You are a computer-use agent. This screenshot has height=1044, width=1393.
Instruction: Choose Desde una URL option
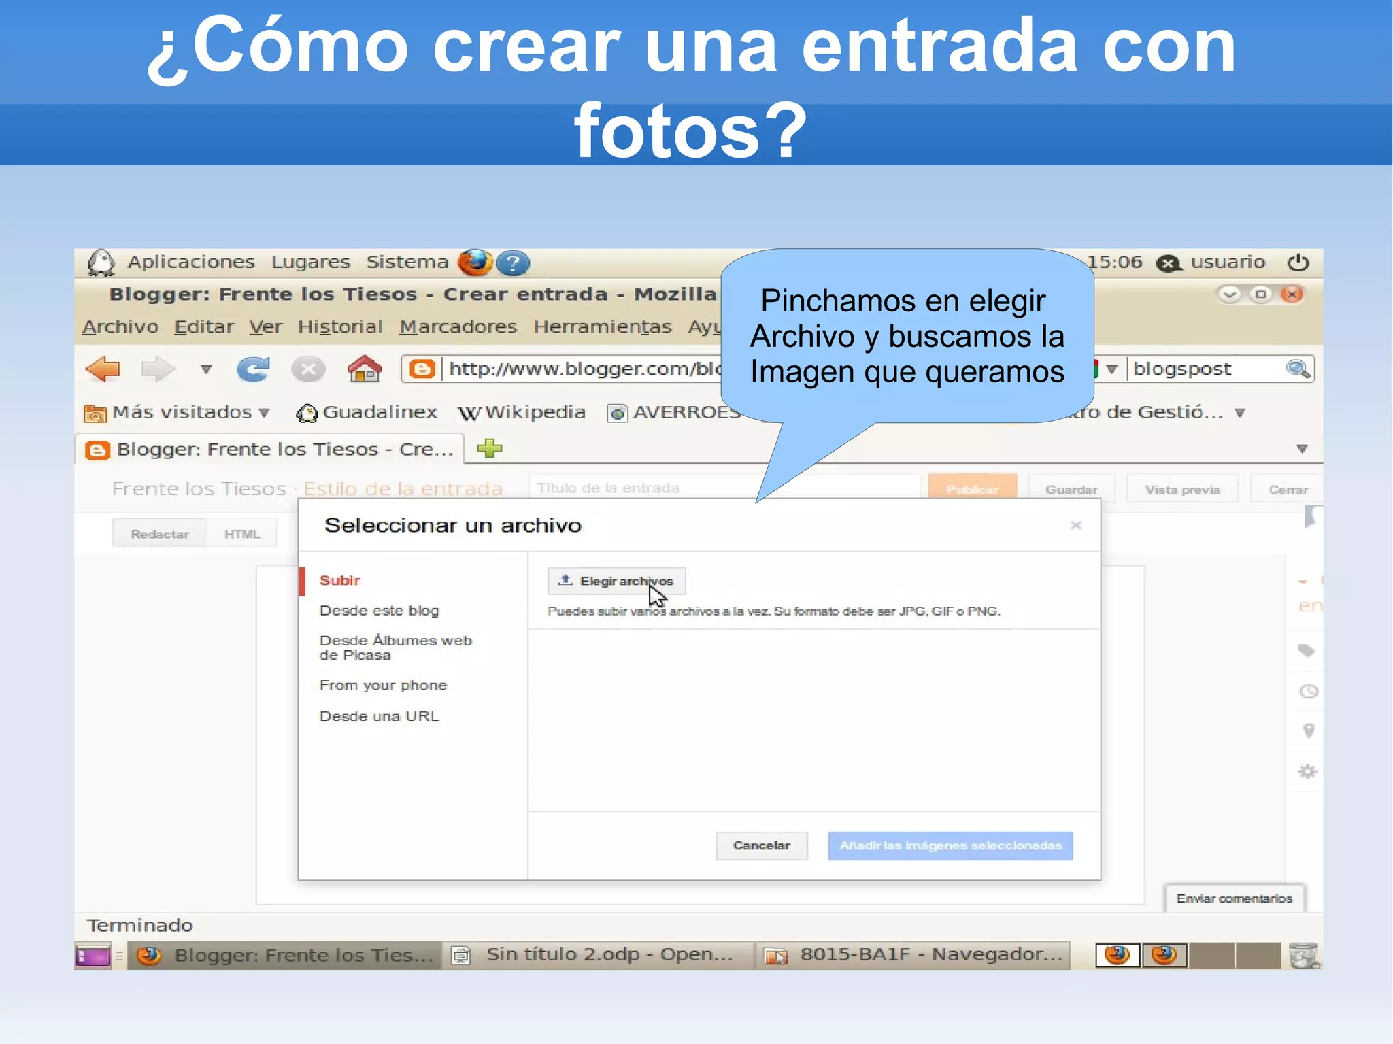coord(380,716)
